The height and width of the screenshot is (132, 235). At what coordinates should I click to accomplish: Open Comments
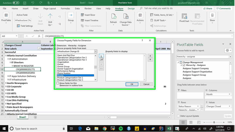223,9
